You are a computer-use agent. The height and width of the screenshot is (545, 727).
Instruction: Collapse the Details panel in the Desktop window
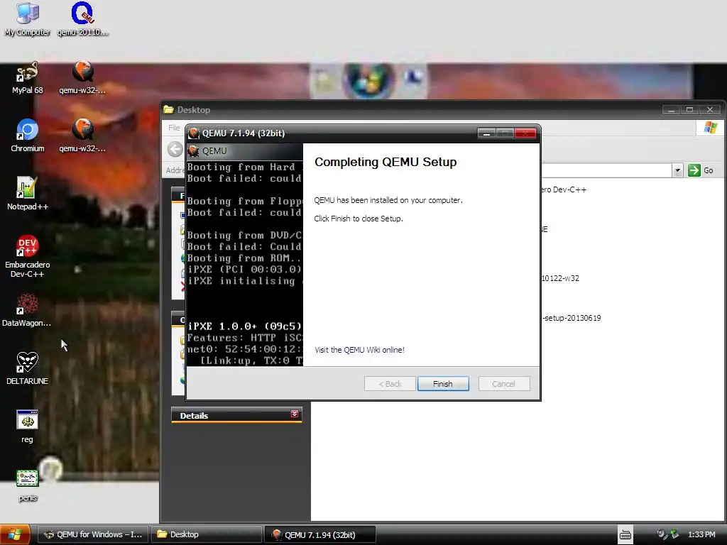click(x=295, y=414)
